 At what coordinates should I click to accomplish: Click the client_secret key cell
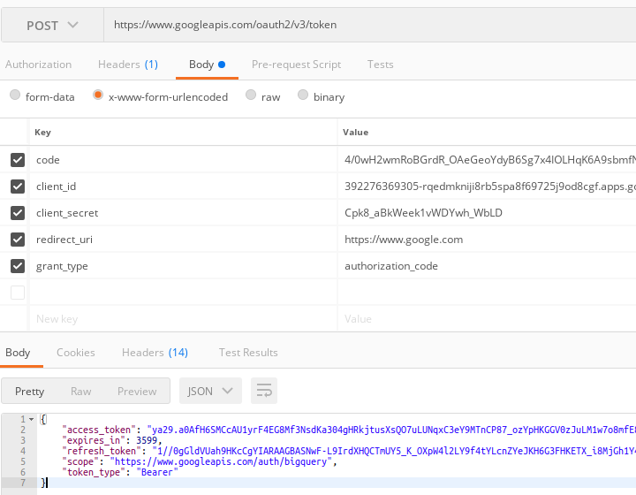click(x=183, y=213)
